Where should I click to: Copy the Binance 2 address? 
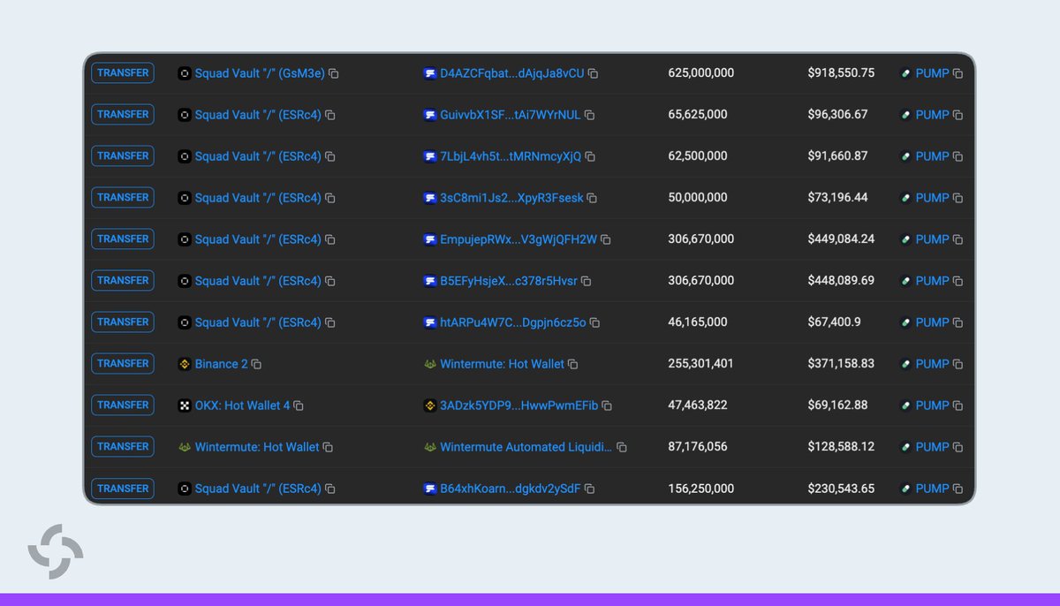point(256,364)
